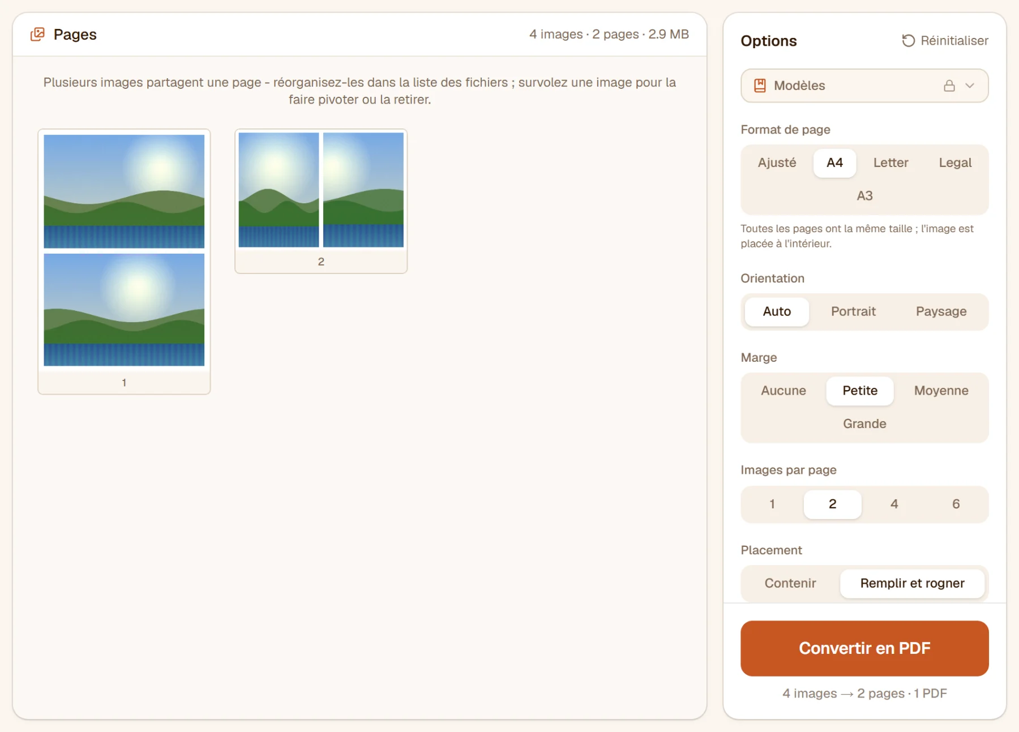
Task: Click the lock icon in Modèles
Action: coord(949,85)
